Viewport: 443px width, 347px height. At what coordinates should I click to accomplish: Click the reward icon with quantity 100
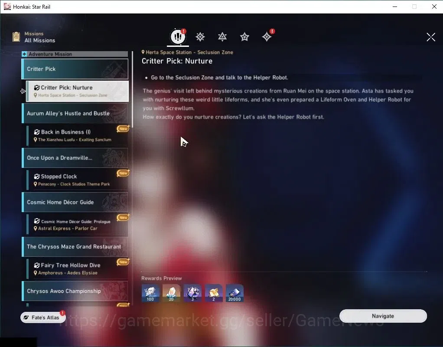150,293
